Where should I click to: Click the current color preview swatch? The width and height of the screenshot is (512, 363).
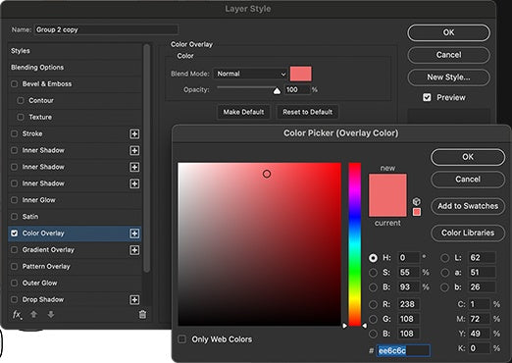pos(387,206)
